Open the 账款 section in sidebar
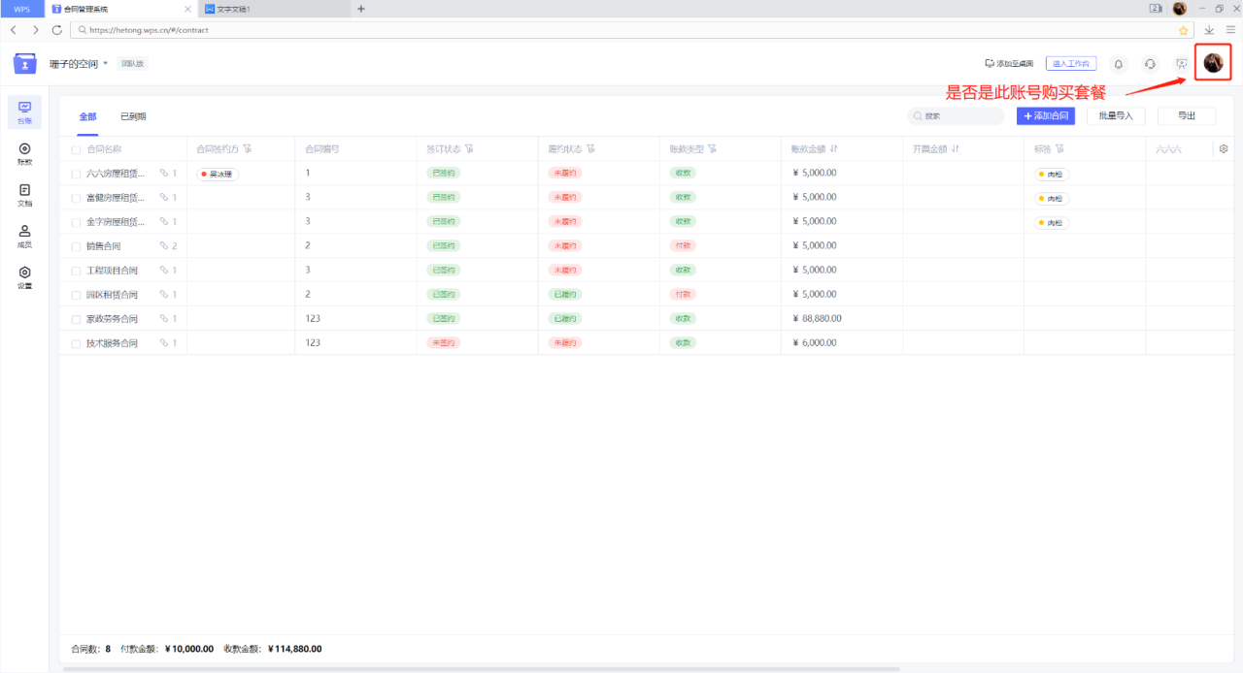 [x=24, y=153]
